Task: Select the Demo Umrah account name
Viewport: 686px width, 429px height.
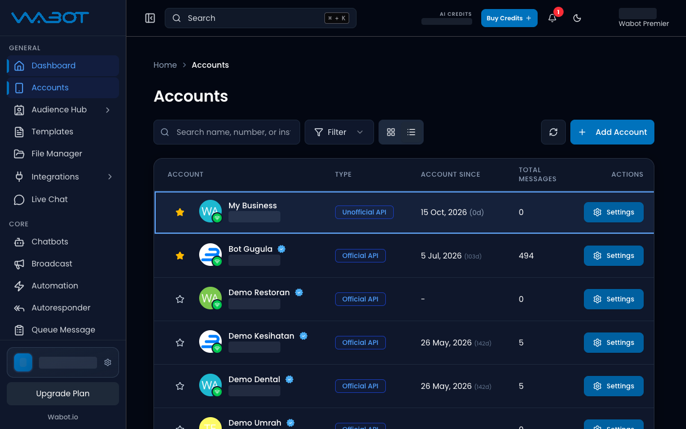Action: [x=255, y=423]
